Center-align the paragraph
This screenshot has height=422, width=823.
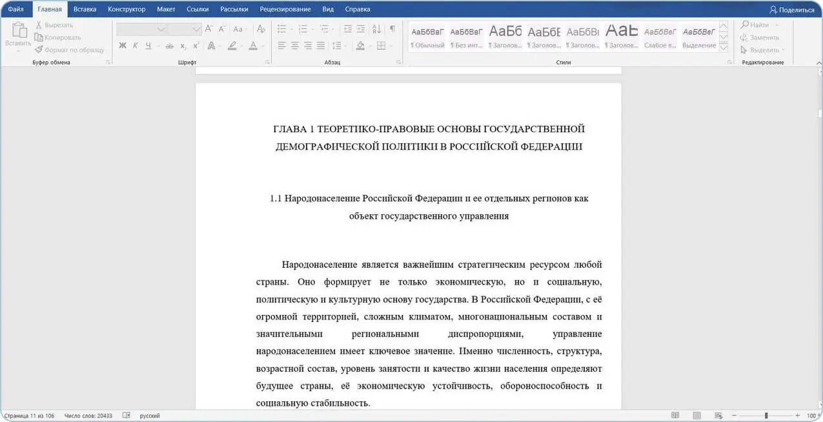pos(295,45)
